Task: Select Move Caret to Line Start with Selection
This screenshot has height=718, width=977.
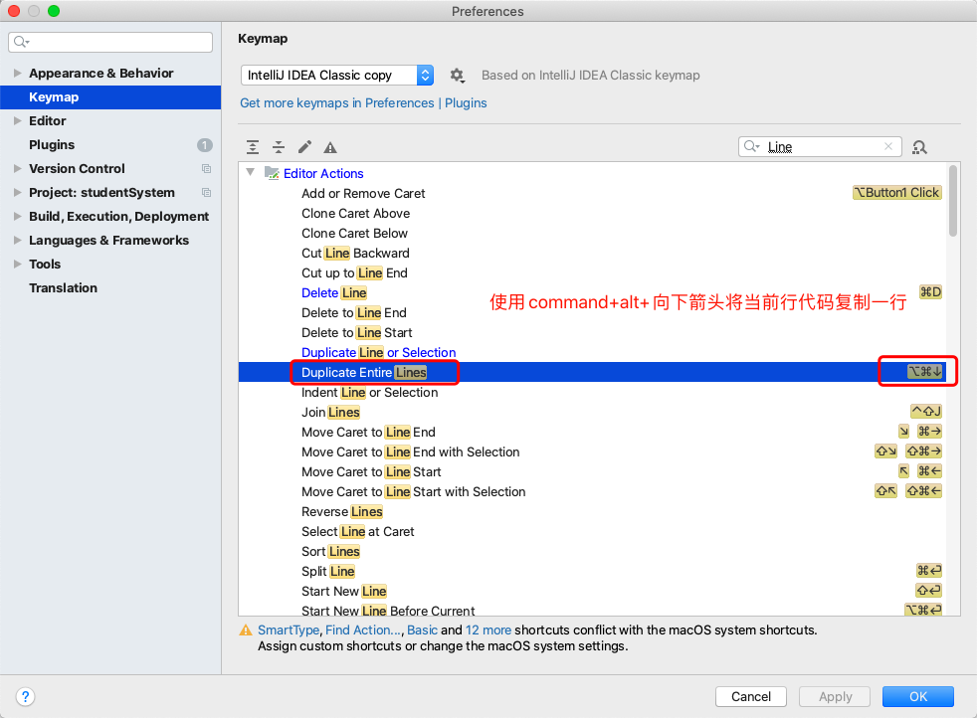Action: pos(414,492)
